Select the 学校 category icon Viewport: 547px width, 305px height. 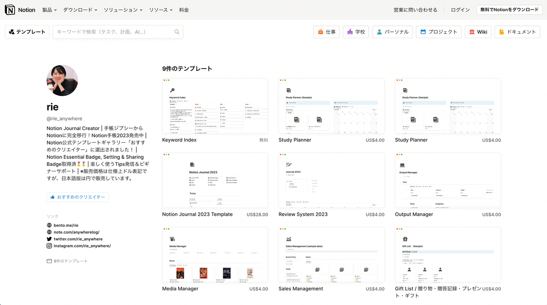click(350, 32)
